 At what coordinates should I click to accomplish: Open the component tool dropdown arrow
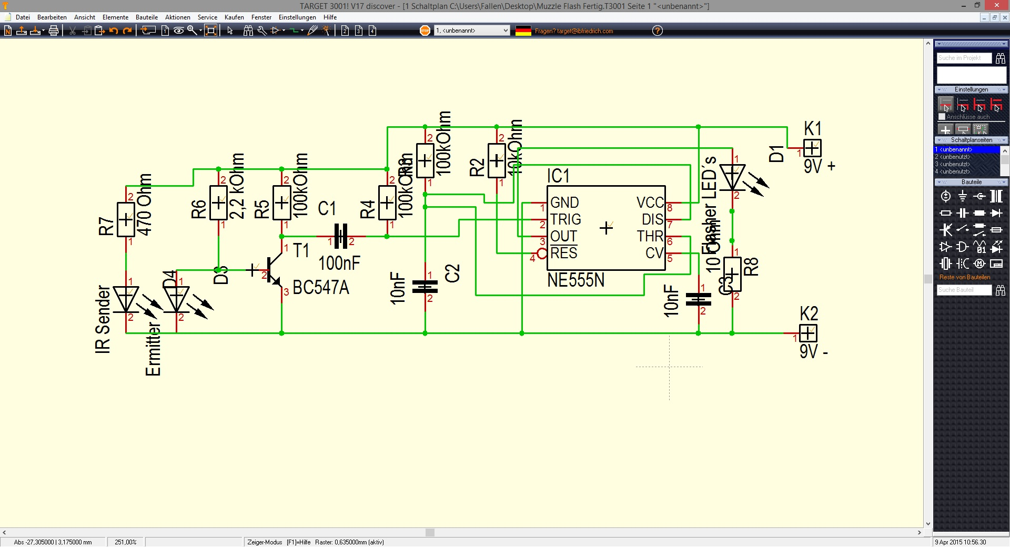pos(284,31)
